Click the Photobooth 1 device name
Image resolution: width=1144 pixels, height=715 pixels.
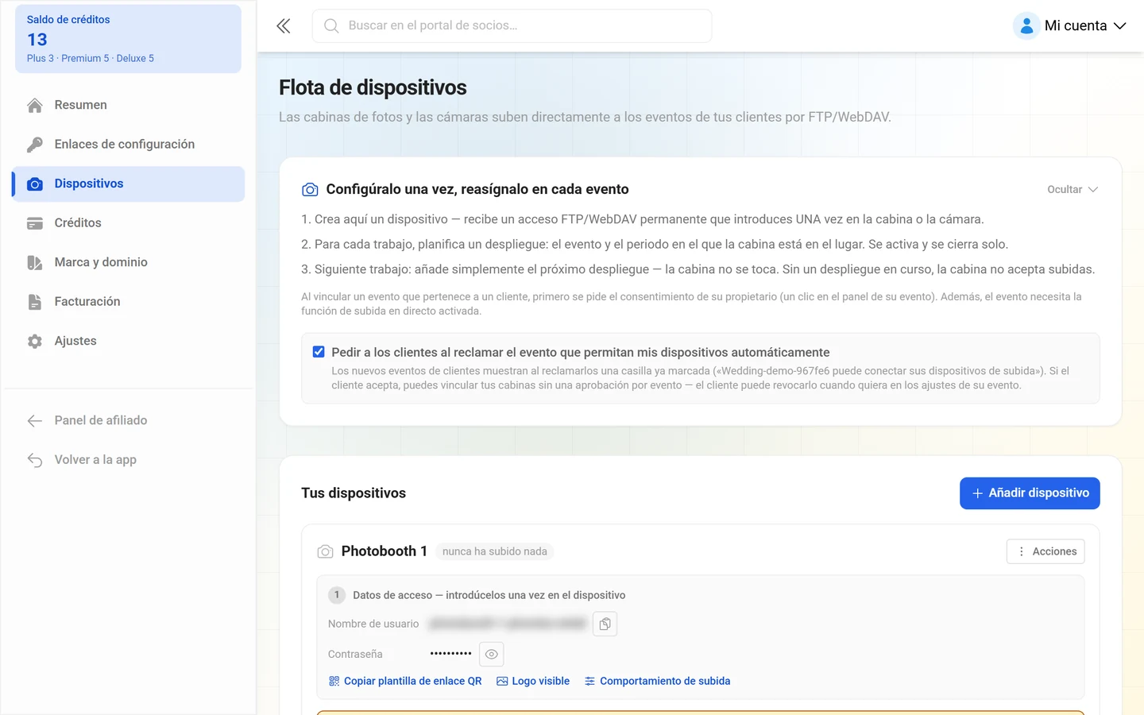[x=384, y=551]
